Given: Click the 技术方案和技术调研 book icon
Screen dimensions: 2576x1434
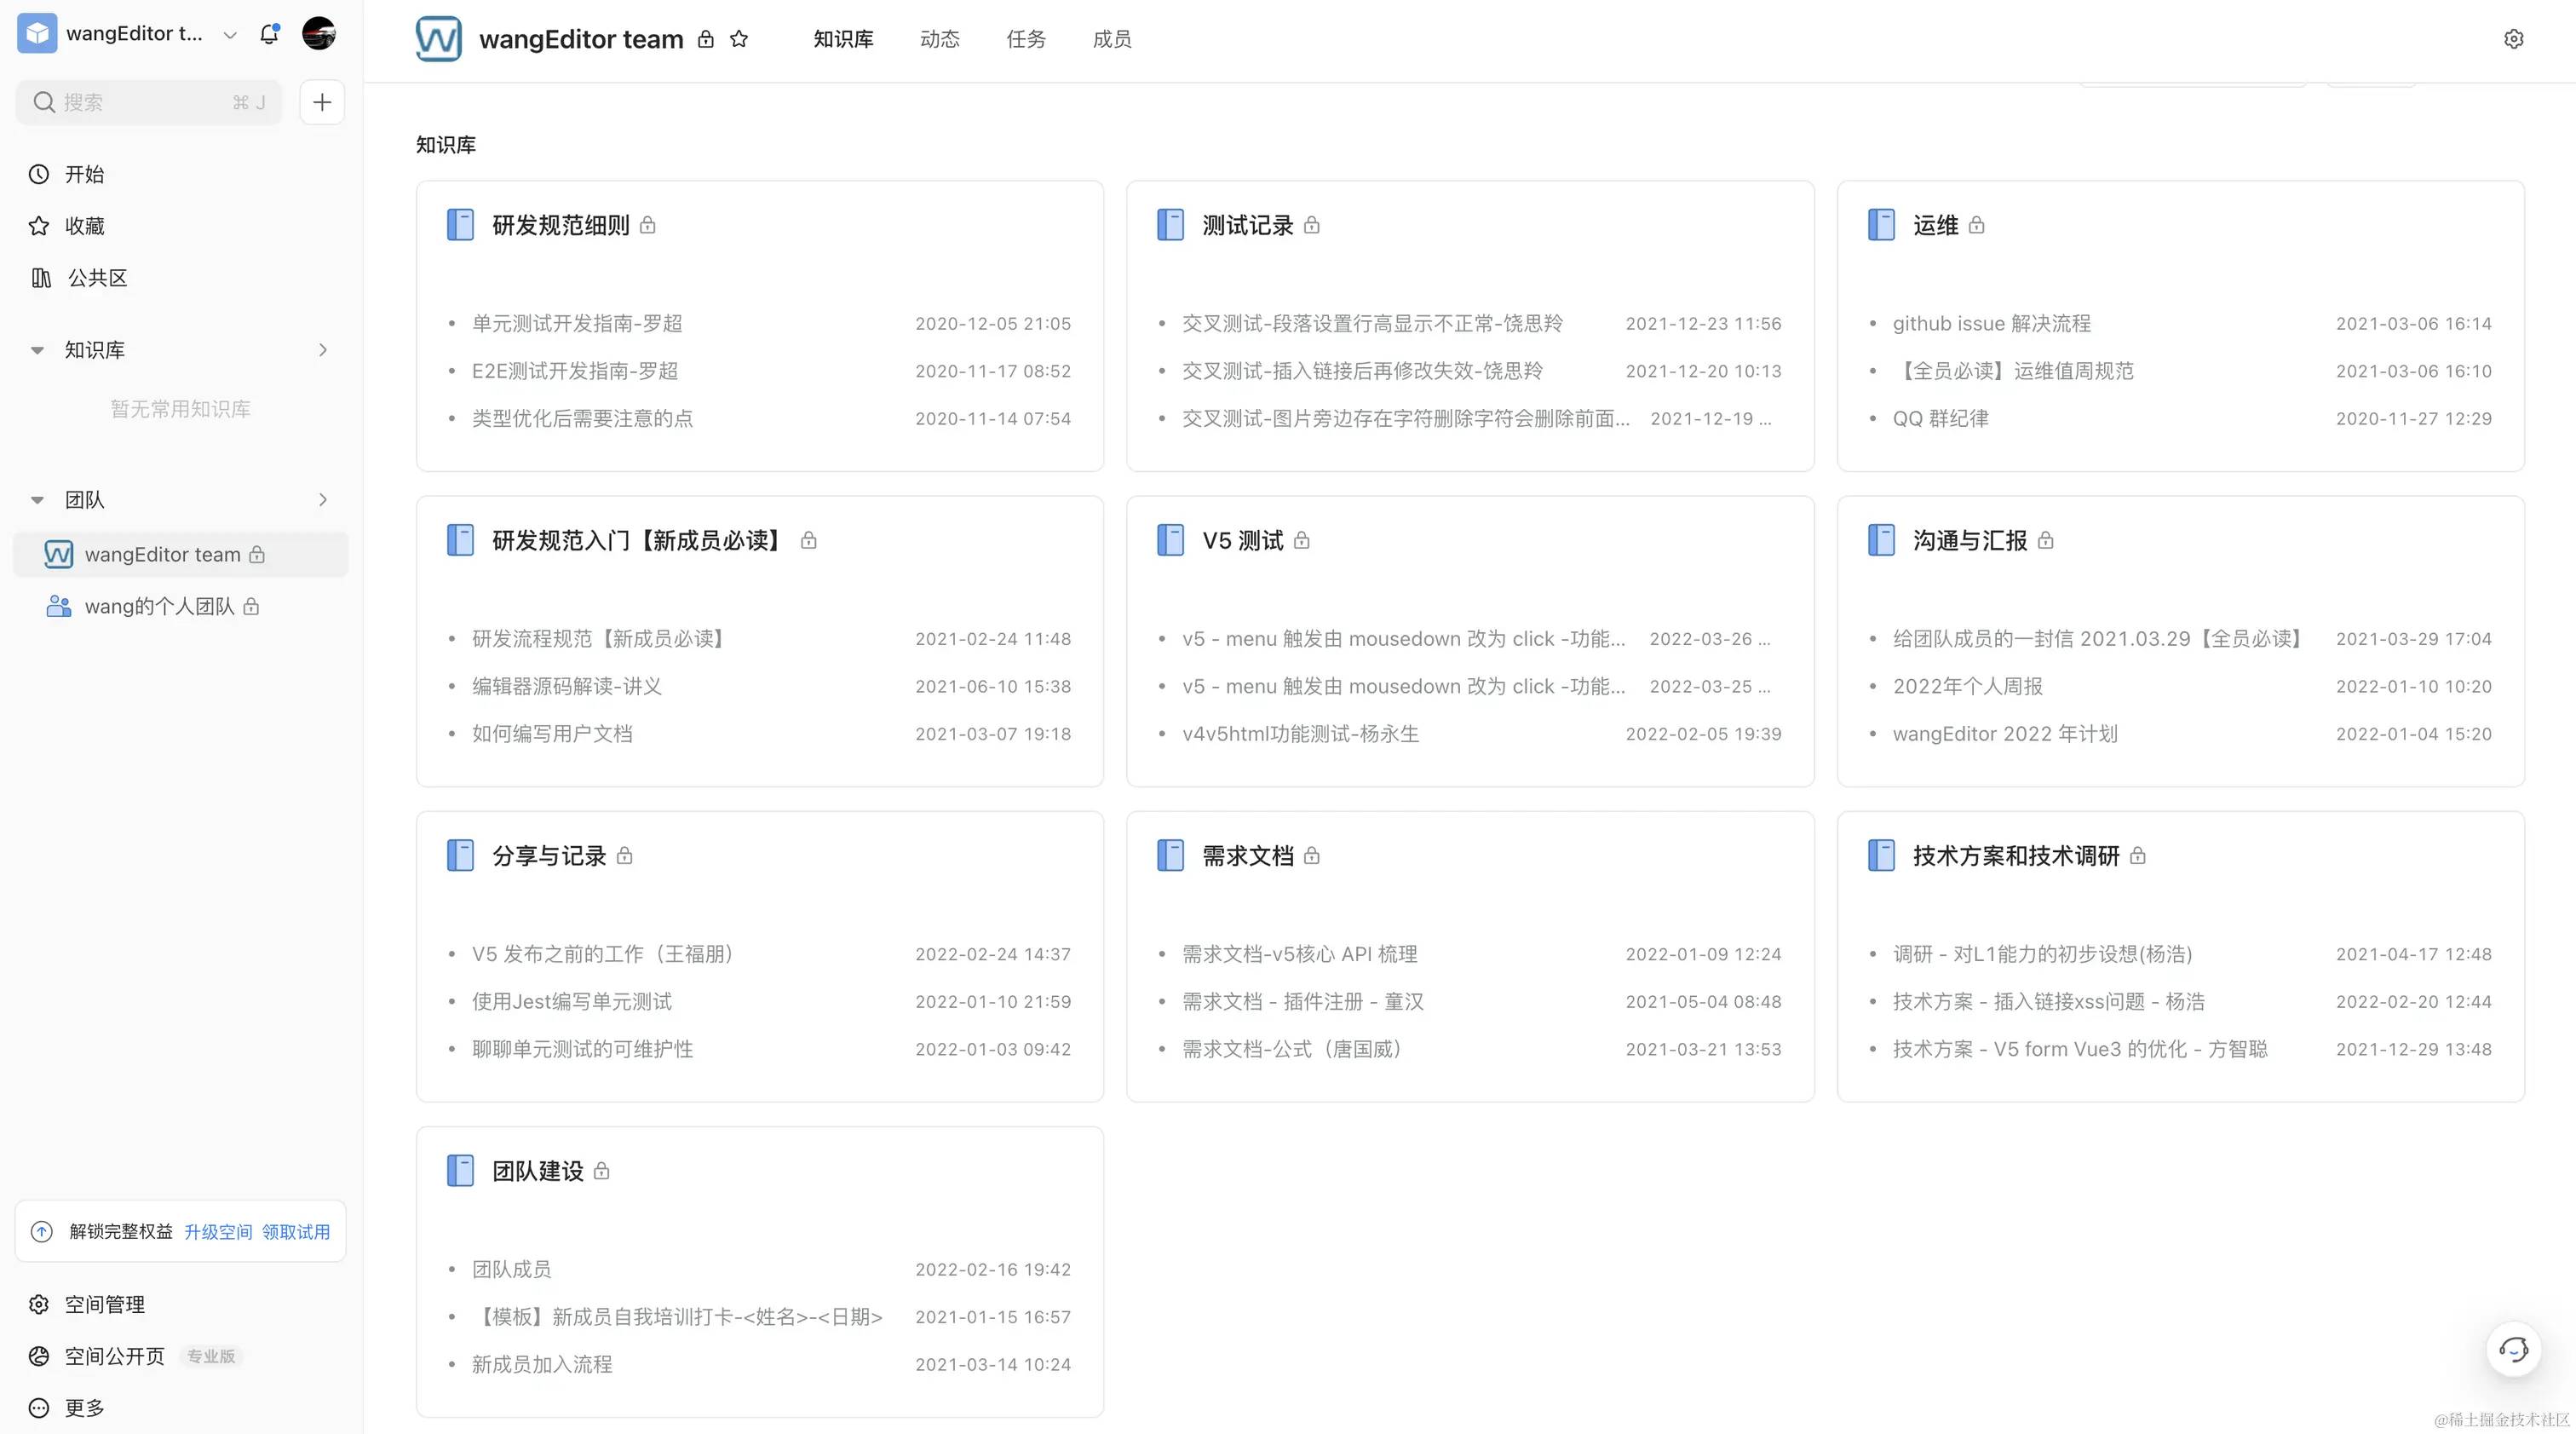Looking at the screenshot, I should pyautogui.click(x=1881, y=855).
